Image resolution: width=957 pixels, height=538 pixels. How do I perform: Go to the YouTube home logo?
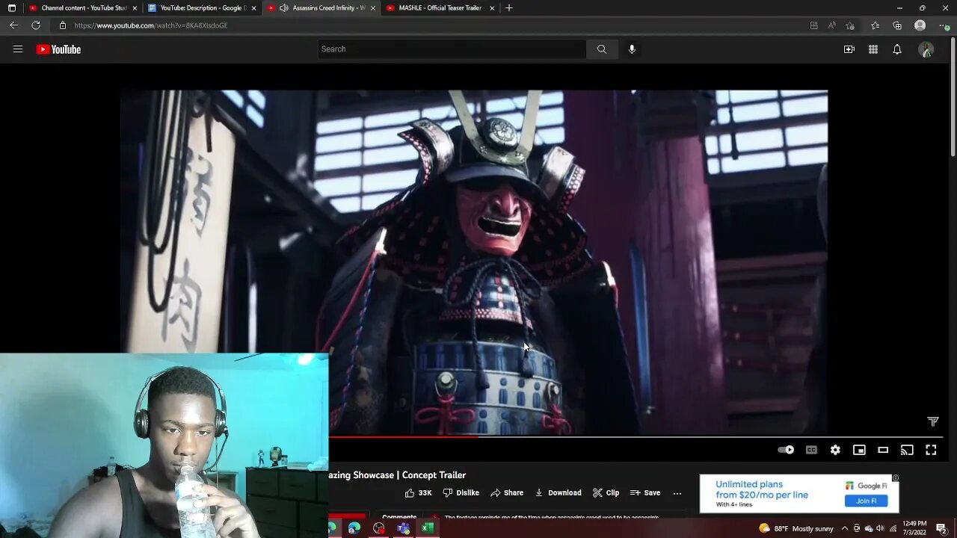coord(58,49)
